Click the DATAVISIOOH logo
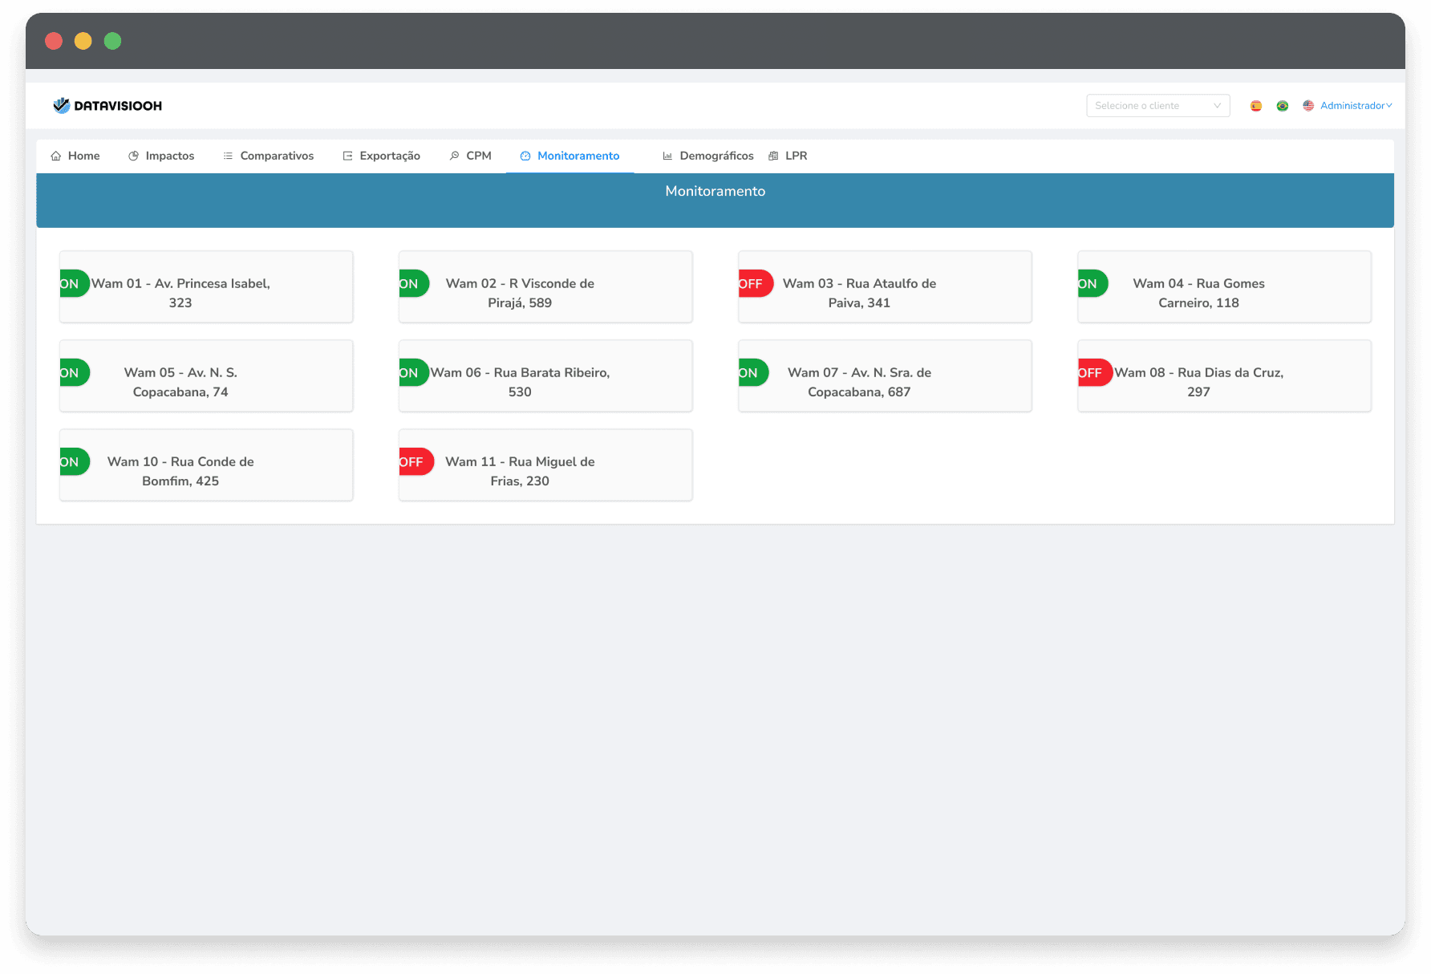1431x974 pixels. coord(107,106)
